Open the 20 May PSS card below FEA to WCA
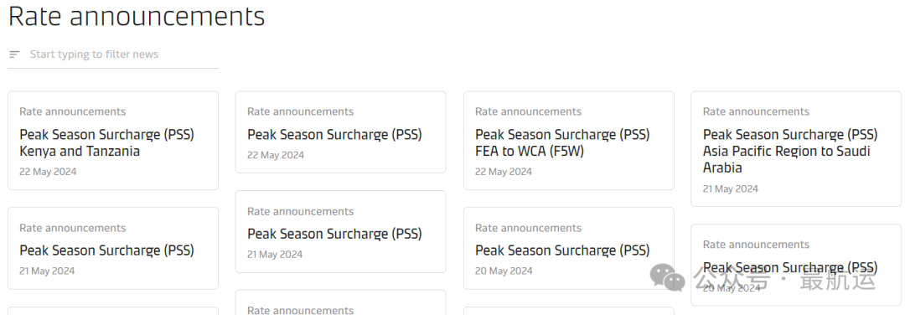The width and height of the screenshot is (905, 315). tap(568, 248)
